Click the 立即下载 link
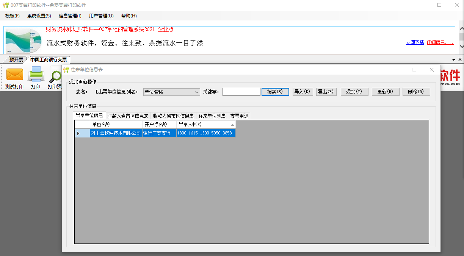This screenshot has width=464, height=256. [x=415, y=42]
